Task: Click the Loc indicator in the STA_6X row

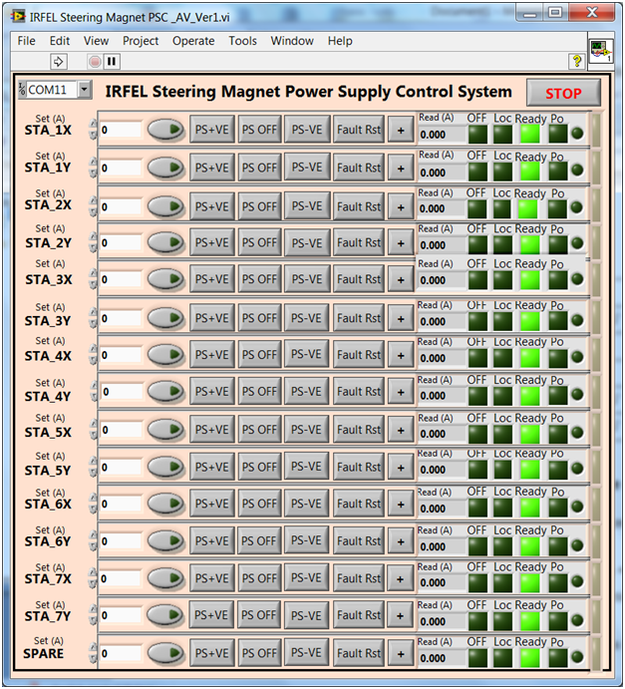Action: click(x=502, y=508)
